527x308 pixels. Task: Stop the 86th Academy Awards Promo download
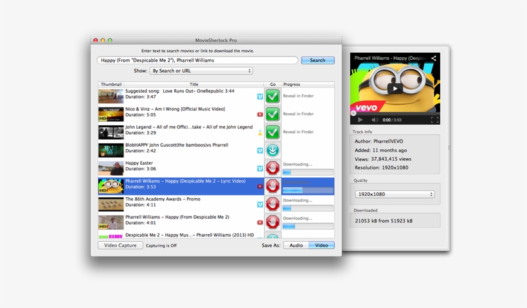272,204
